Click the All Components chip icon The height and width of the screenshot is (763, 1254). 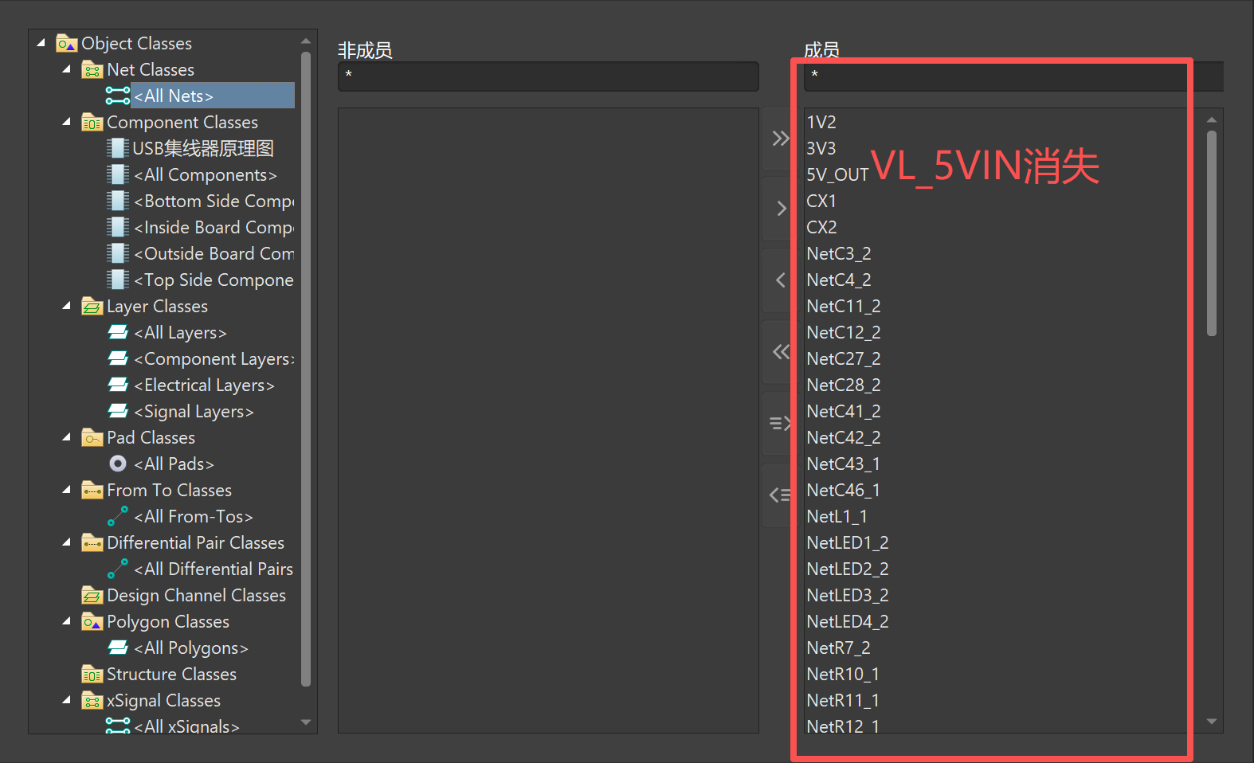pyautogui.click(x=118, y=174)
